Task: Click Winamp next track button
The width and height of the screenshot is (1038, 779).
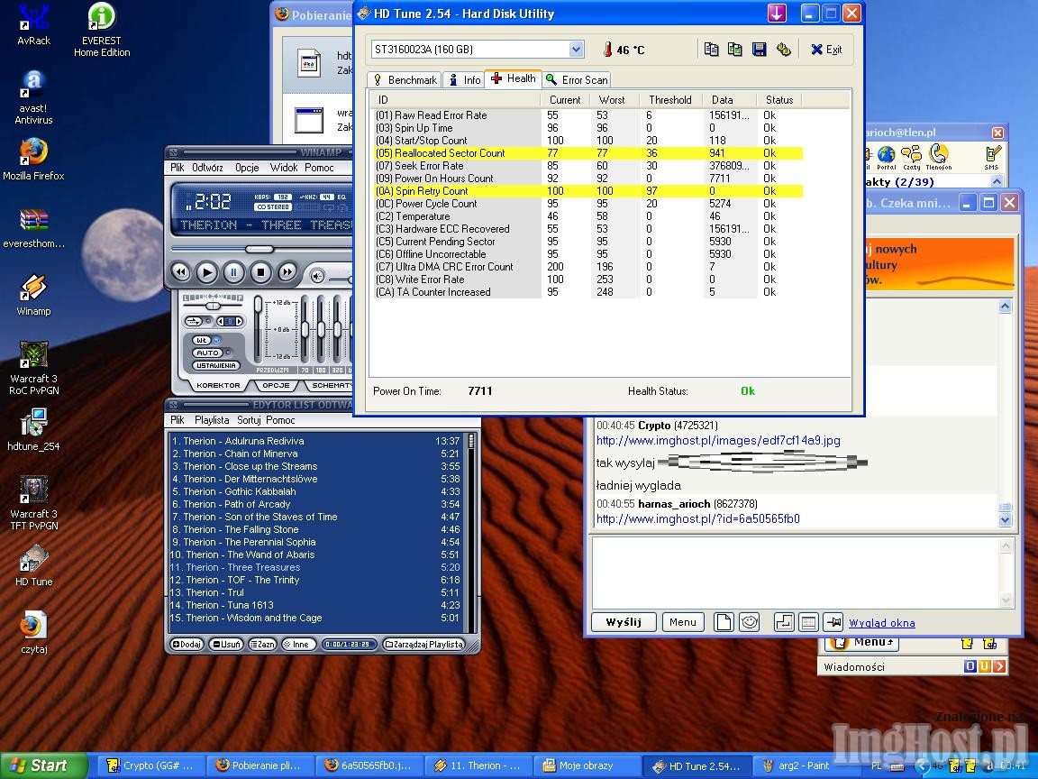Action: 287,272
